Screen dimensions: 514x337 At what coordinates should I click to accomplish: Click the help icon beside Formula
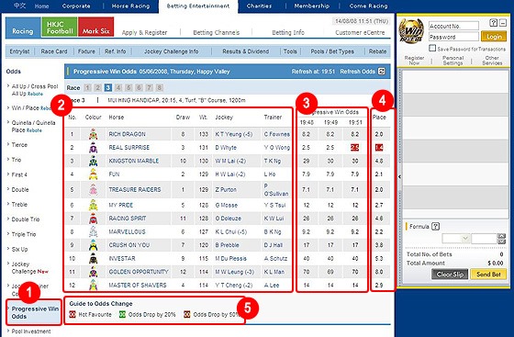point(435,226)
